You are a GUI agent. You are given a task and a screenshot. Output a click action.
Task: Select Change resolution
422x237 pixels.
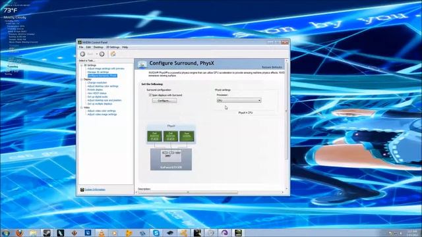[x=97, y=83]
